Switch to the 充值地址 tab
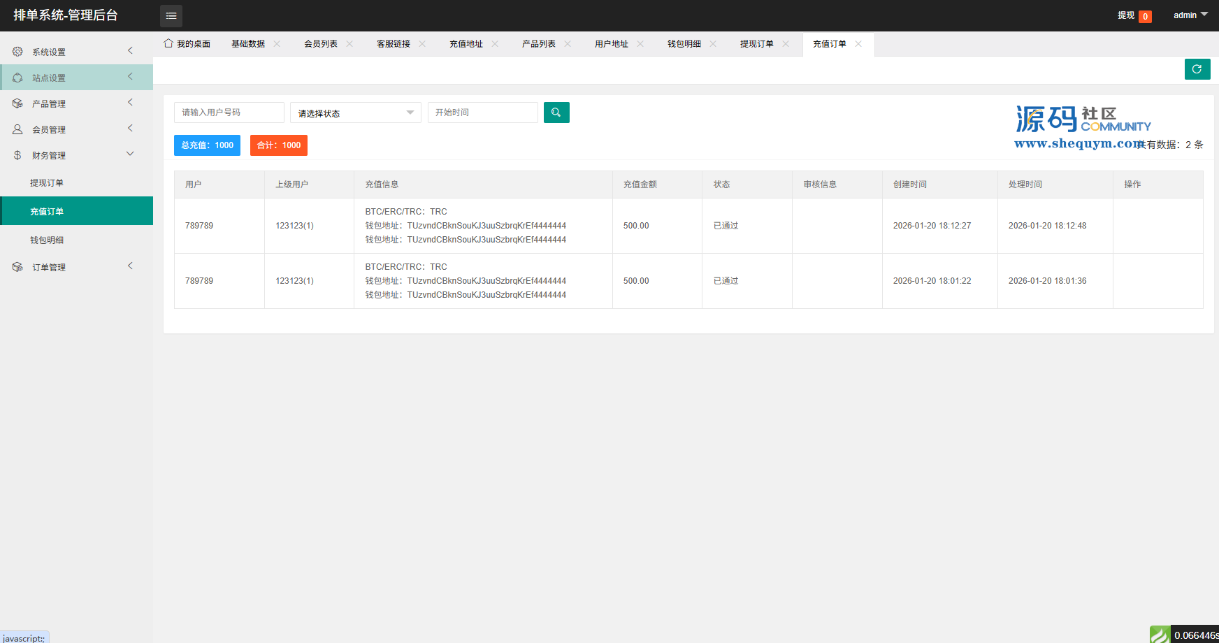 pos(466,44)
